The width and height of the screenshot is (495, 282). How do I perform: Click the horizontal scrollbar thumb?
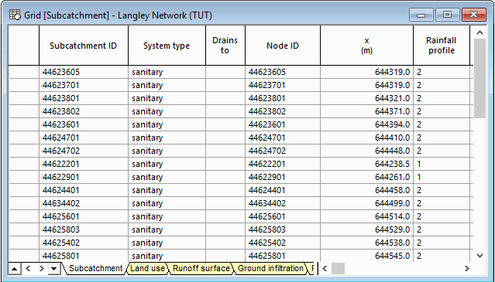[338, 268]
